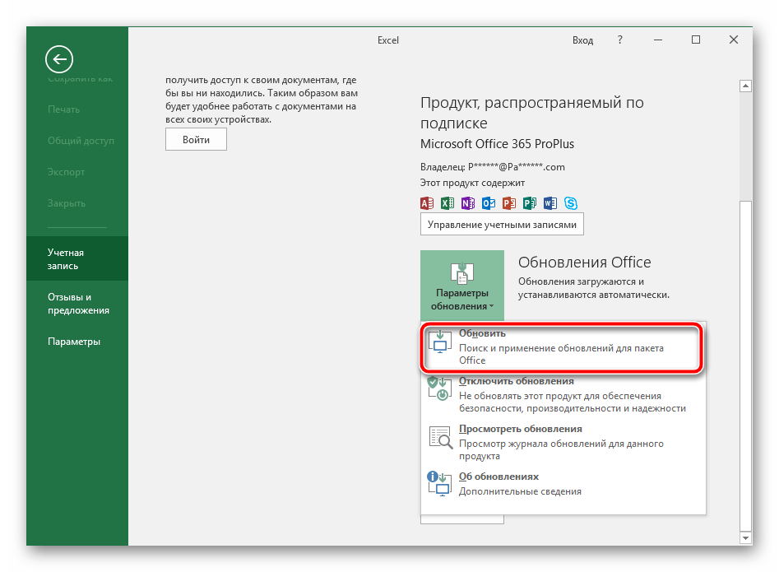Open the Параметры обновления dropdown
Viewport: 779px width, 572px height.
pyautogui.click(x=461, y=286)
